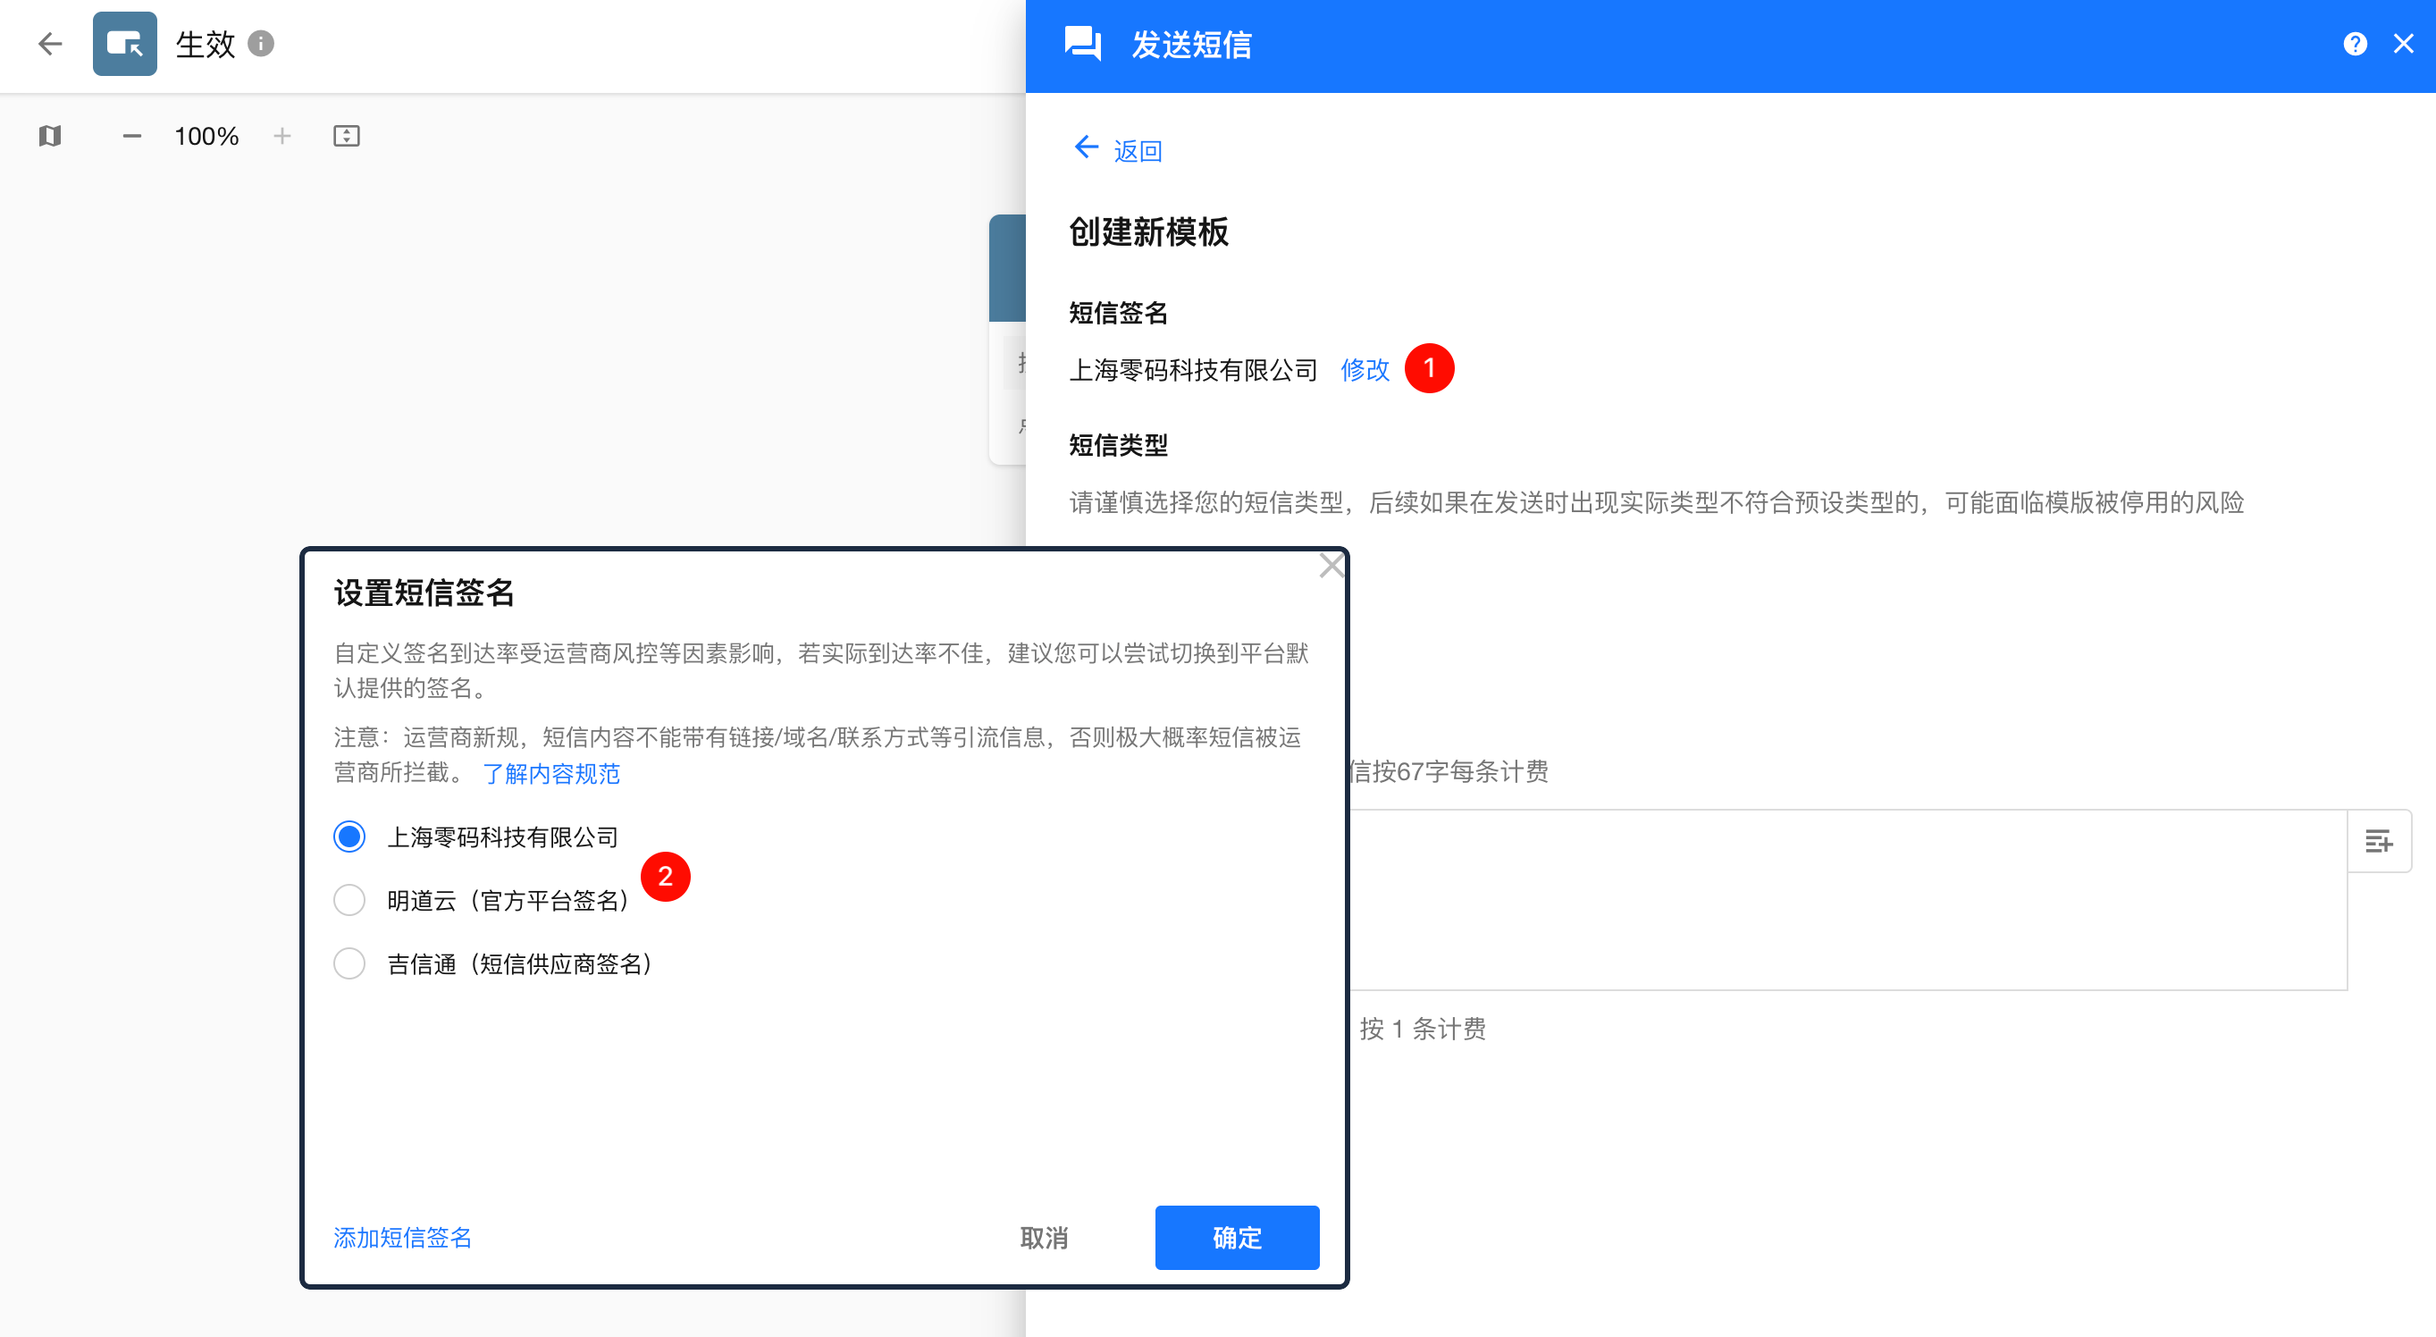
Task: Confirm with the 确定 button
Action: (1236, 1237)
